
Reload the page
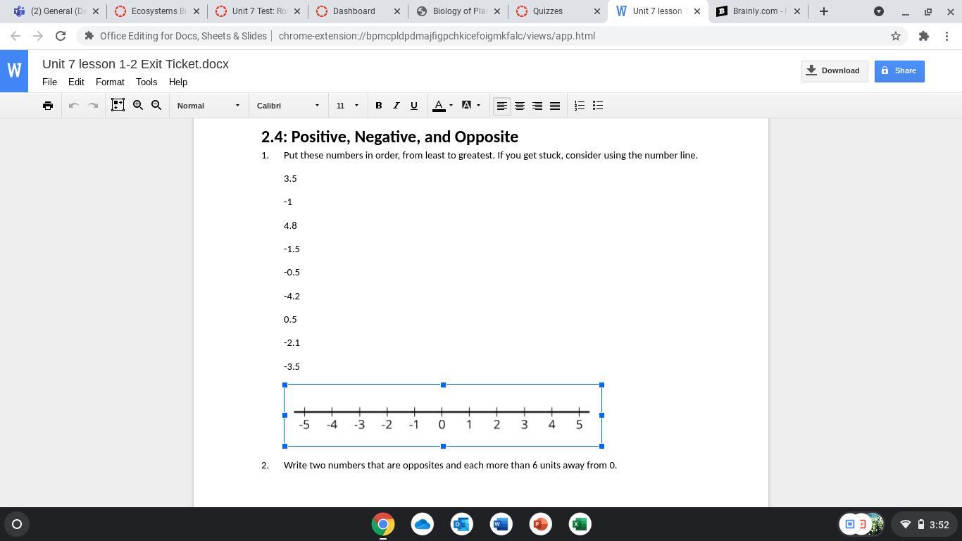61,36
